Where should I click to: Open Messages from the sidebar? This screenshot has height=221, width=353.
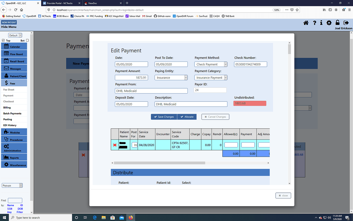pos(14,68)
